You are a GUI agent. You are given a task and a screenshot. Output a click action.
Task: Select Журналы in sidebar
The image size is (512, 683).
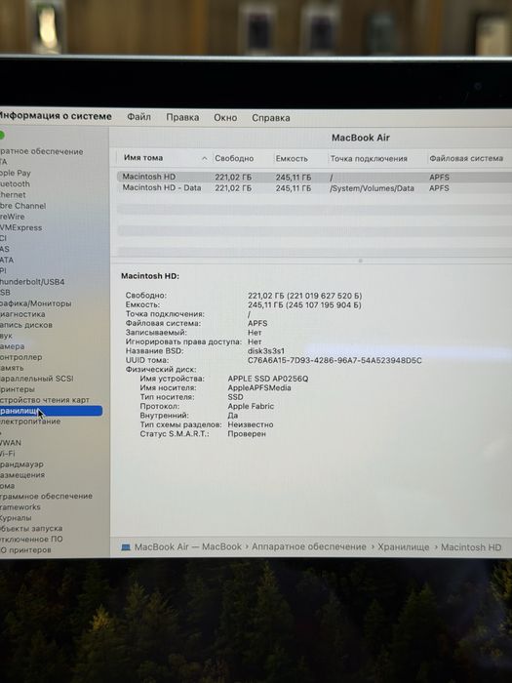click(x=16, y=518)
